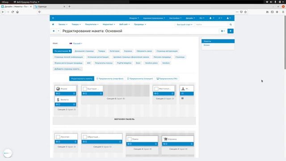The image size is (286, 161).
Task: Toggle the Валюта block on/off
Action: (59, 104)
